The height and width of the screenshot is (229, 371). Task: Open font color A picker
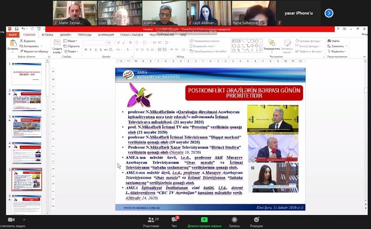pos(128,49)
